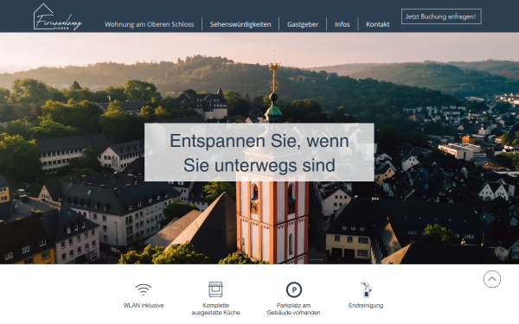Go to the Sehenswürdigkeiten page
The image size is (519, 324).
pos(240,24)
